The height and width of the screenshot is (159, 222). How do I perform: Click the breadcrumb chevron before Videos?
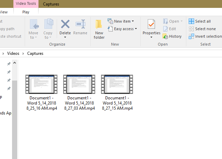click(x=3, y=53)
